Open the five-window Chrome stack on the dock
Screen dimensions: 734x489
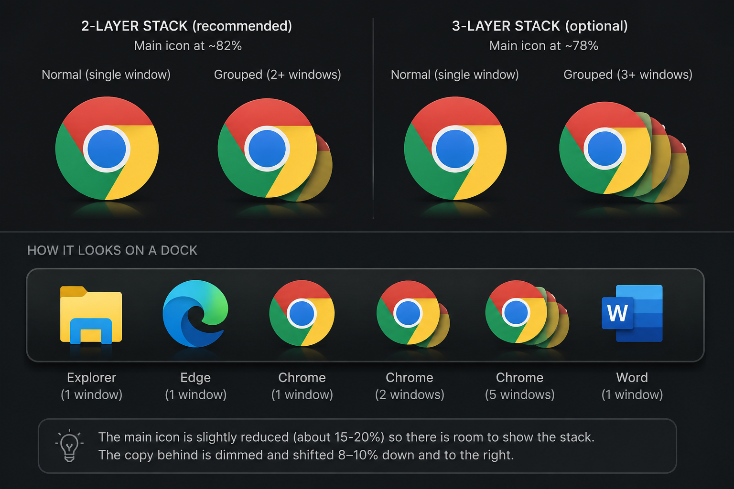point(527,314)
